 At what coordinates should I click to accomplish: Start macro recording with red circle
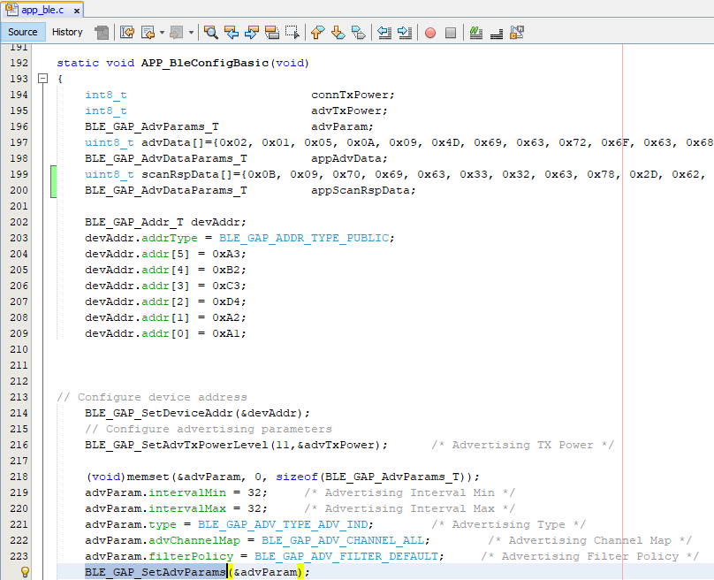(x=430, y=33)
